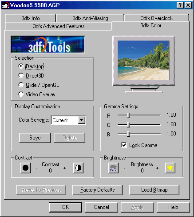Click the red R gamma slider handle
Image resolution: width=194 pixels, height=217 pixels.
coord(129,115)
